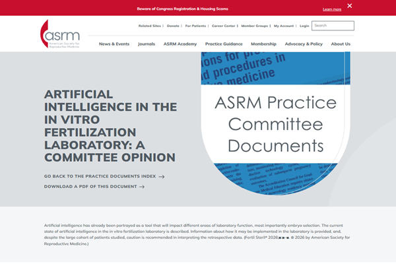The image size is (396, 264).
Task: Go to For Patients page
Action: 195,26
